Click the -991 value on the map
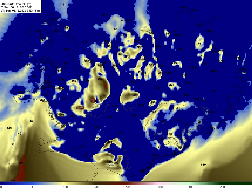 (181, 49)
